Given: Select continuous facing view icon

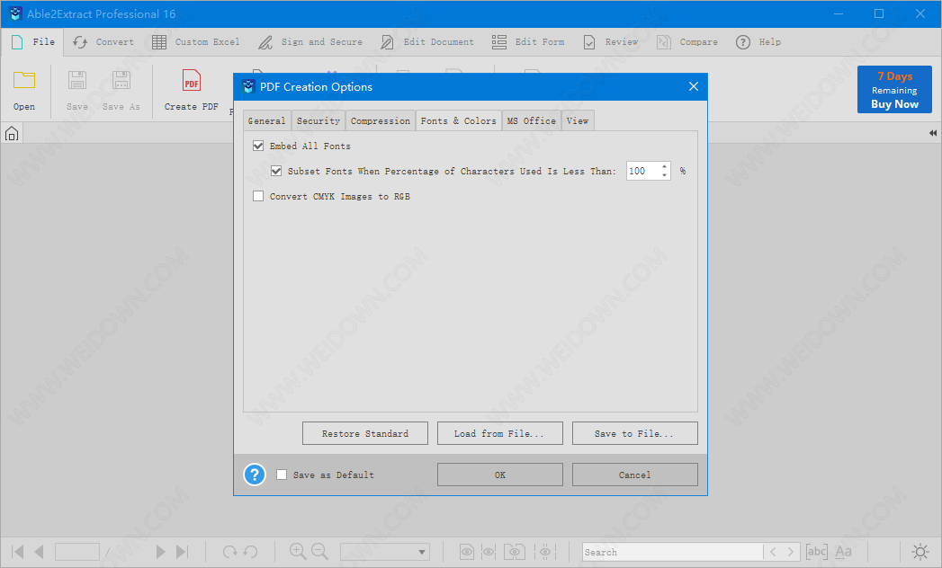Looking at the screenshot, I should coord(545,551).
